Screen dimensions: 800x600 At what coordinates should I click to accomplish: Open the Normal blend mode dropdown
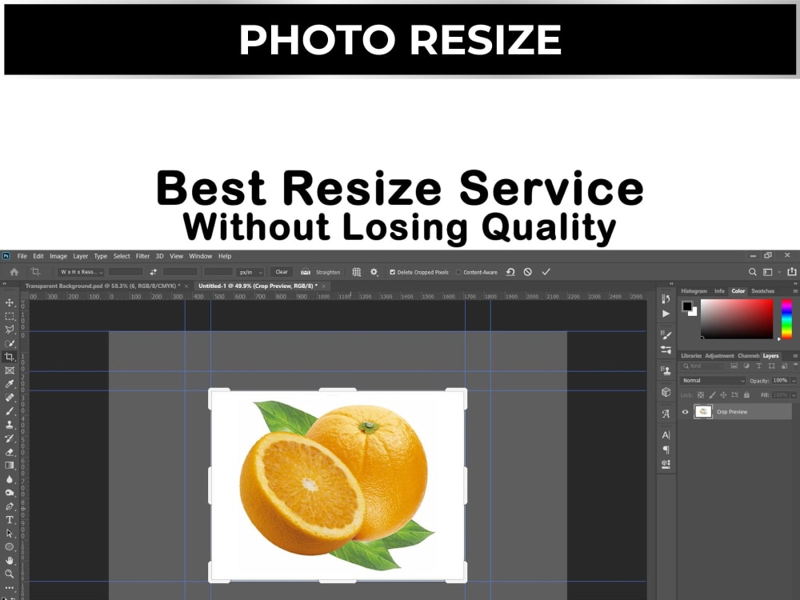tap(714, 381)
